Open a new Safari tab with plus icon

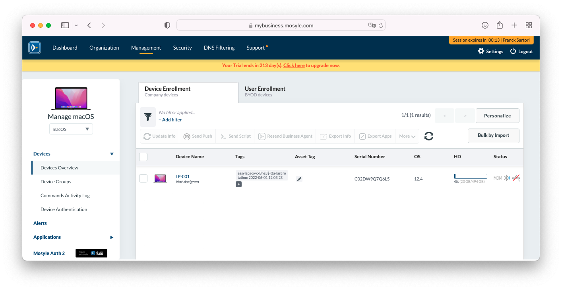click(514, 25)
